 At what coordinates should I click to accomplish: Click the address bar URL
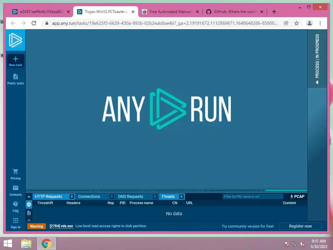tap(165, 23)
